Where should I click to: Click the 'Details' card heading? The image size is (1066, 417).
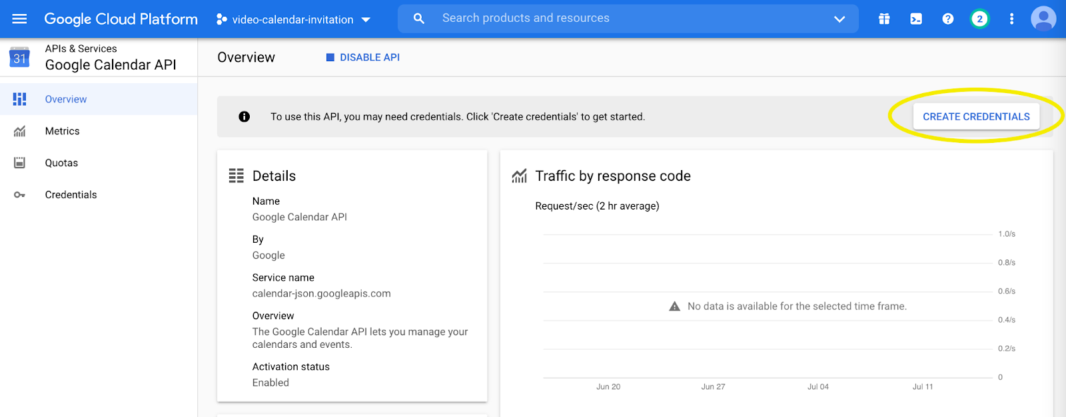tap(274, 176)
